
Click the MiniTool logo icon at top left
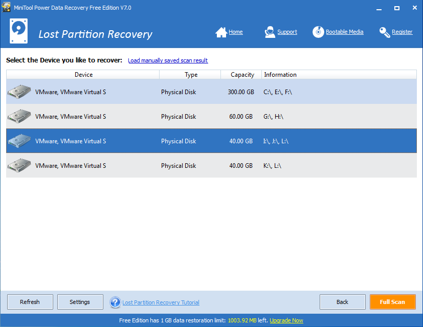pos(18,31)
